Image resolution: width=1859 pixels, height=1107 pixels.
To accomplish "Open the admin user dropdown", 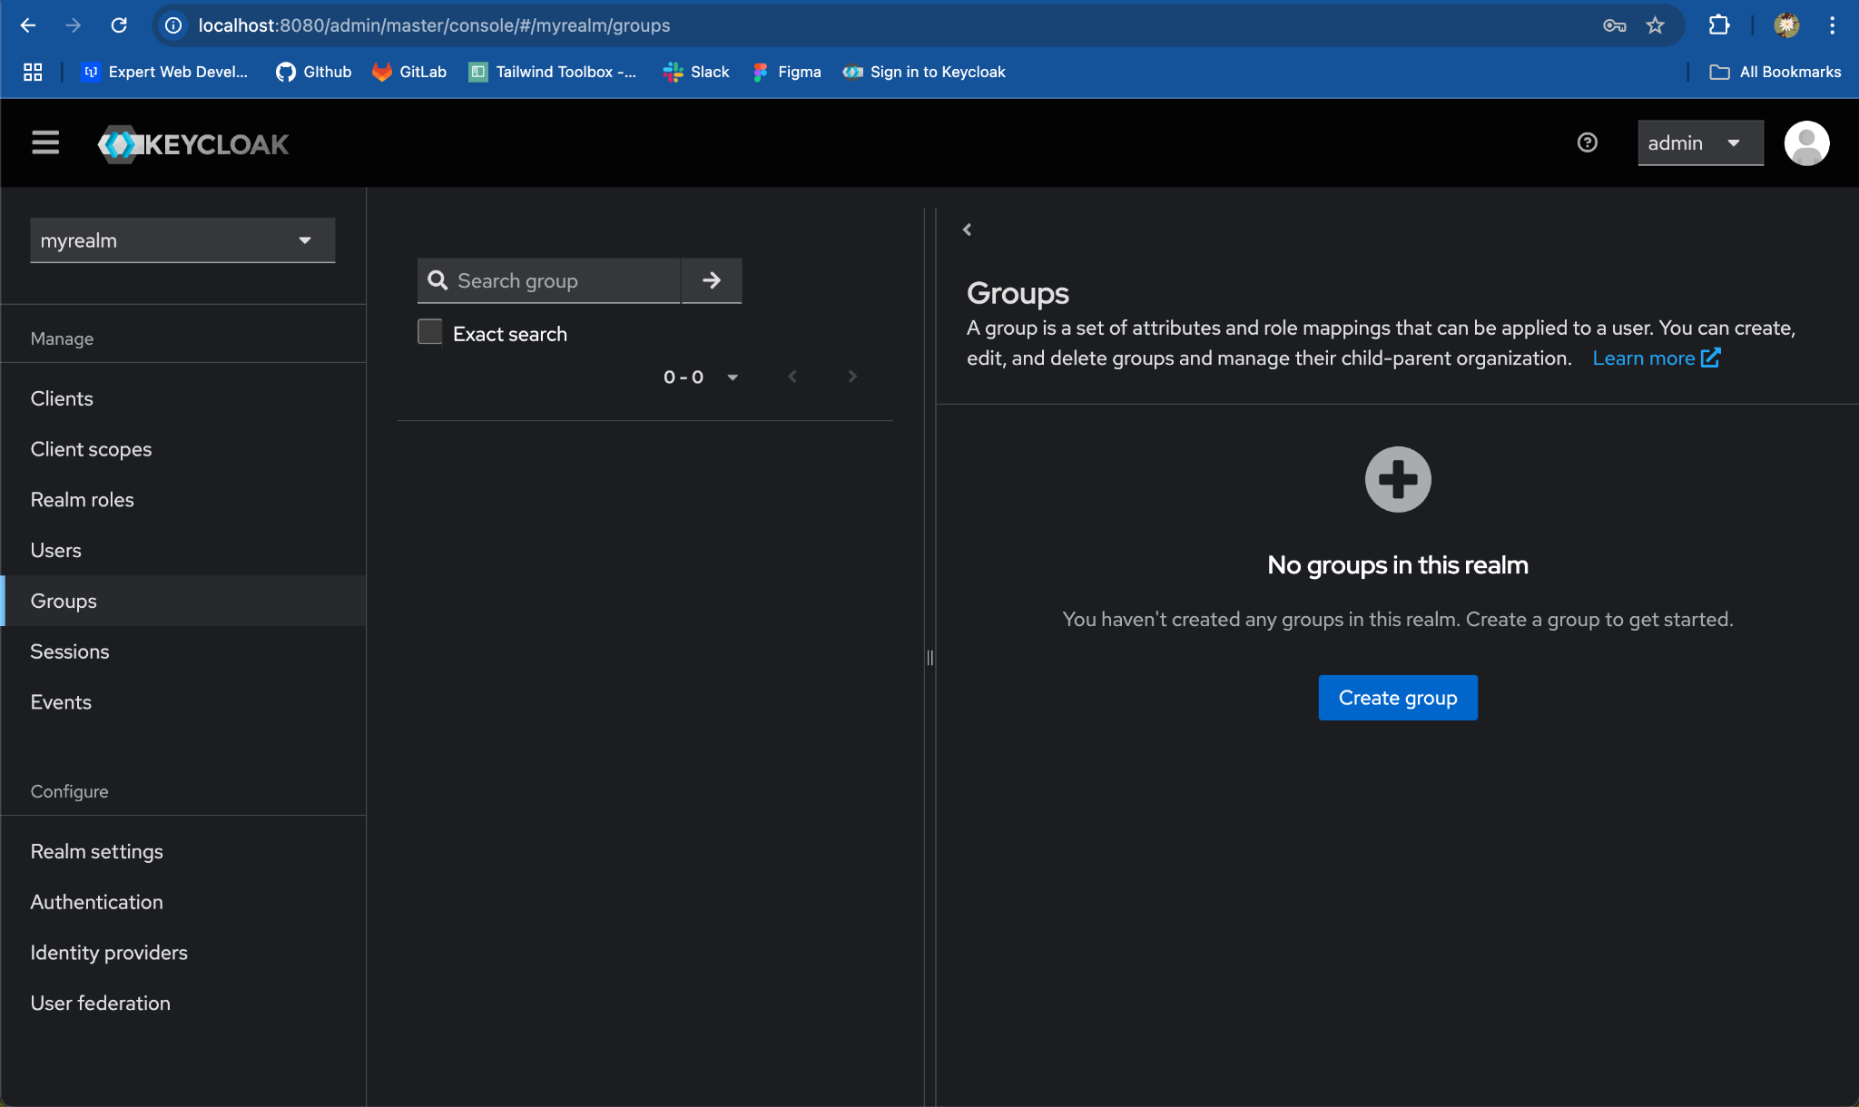I will point(1699,143).
